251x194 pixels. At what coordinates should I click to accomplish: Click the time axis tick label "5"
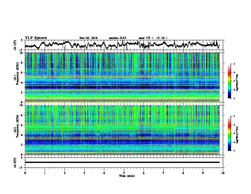[x=124, y=173]
